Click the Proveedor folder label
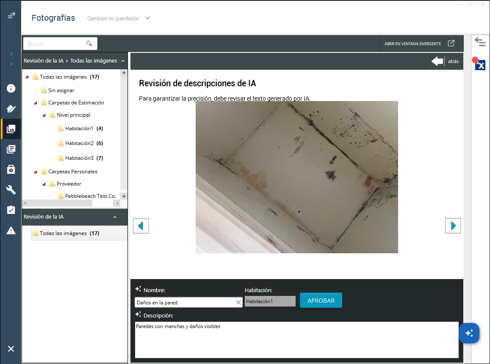490x364 pixels. point(69,184)
